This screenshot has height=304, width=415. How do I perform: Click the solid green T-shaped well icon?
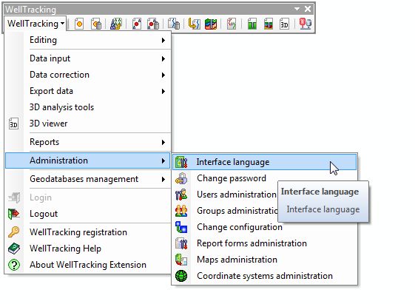point(252,24)
